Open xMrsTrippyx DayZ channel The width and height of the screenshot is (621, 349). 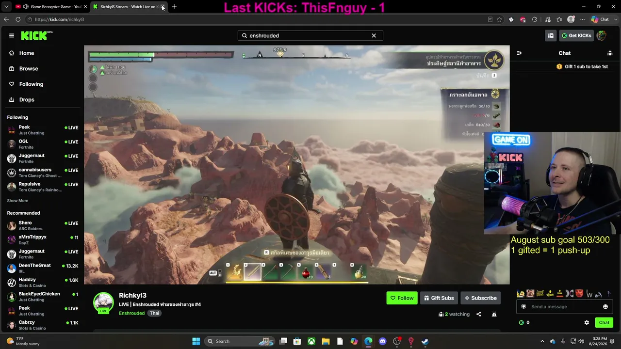(42, 239)
